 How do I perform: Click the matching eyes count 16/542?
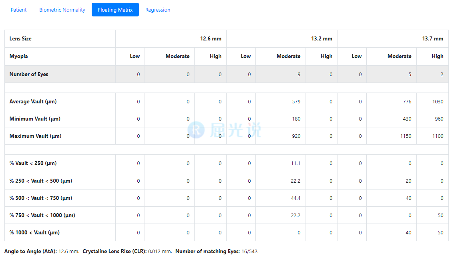tap(250, 252)
